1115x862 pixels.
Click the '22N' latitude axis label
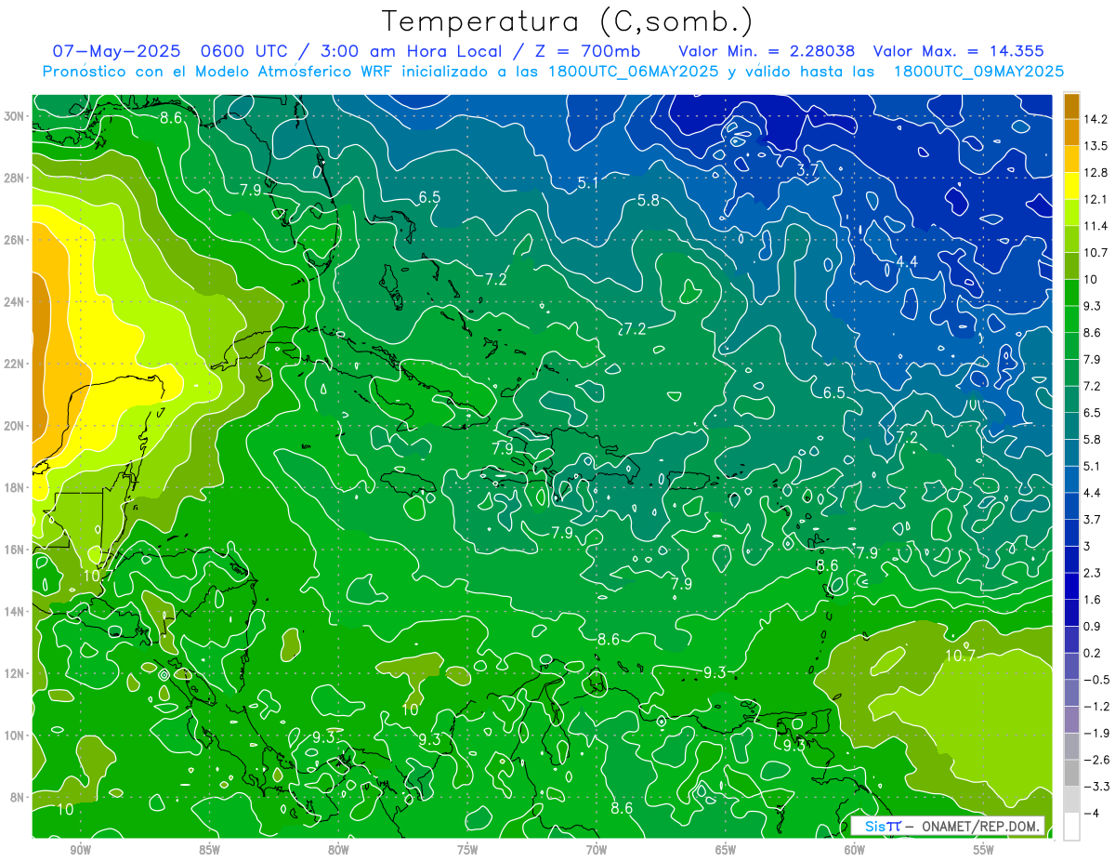pos(15,364)
